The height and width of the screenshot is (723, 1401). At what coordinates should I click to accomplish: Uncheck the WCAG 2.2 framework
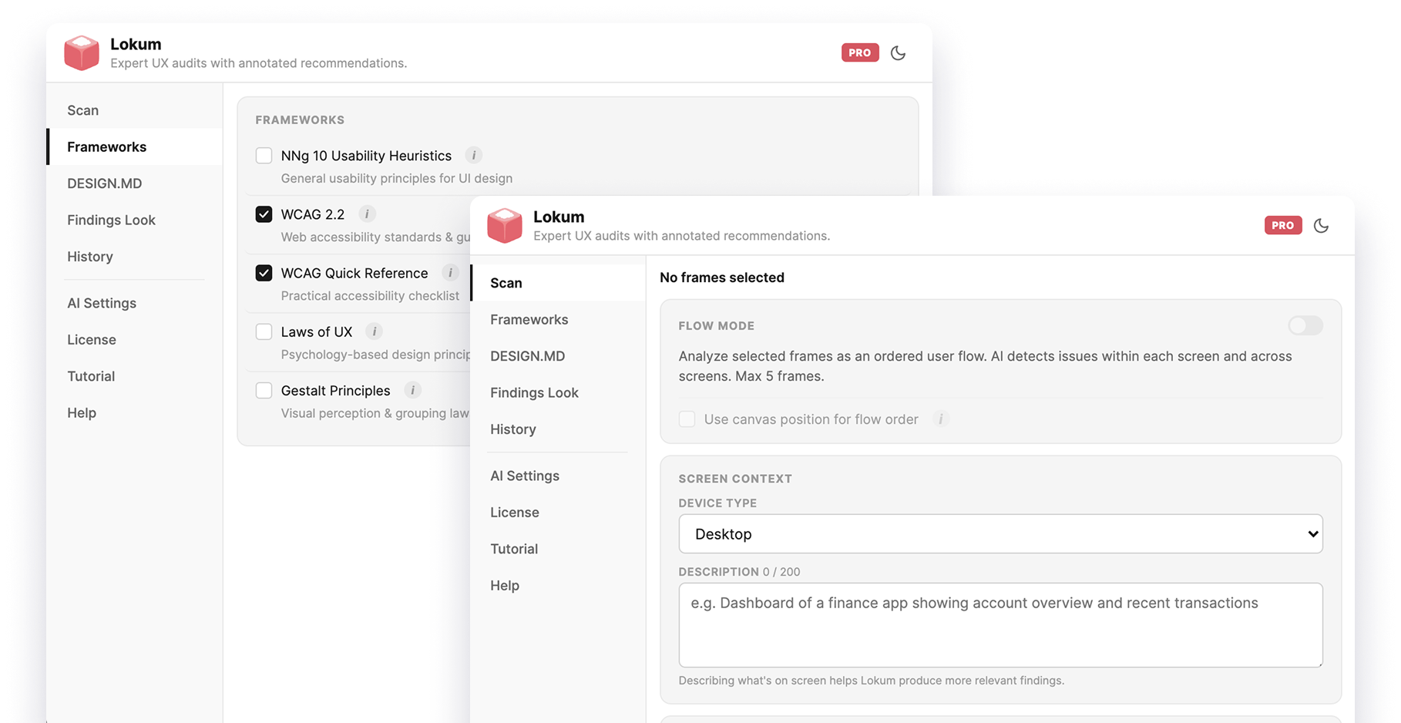coord(264,214)
